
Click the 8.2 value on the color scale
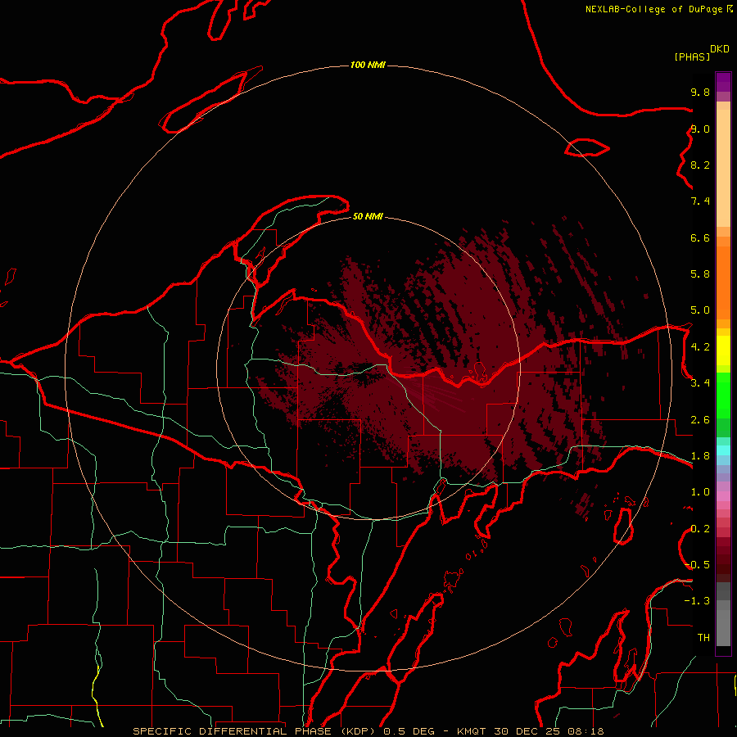(x=700, y=165)
